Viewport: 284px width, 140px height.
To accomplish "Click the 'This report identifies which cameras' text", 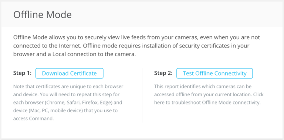I will [x=209, y=94].
